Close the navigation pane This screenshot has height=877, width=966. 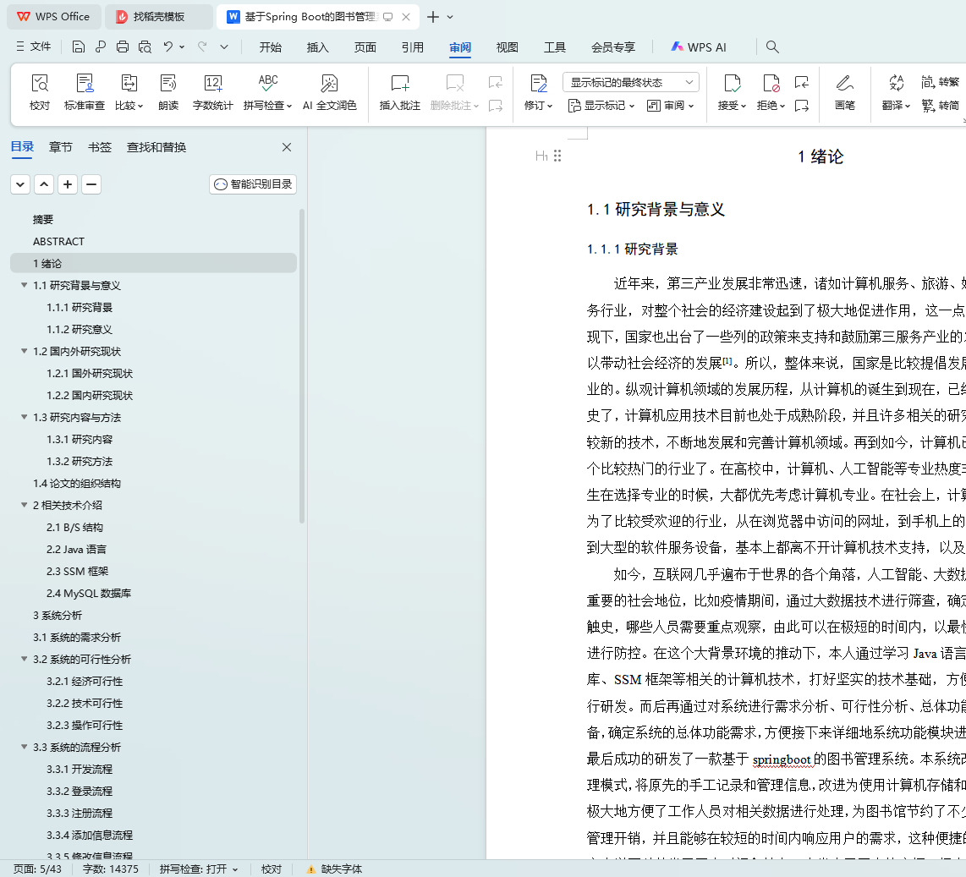[x=287, y=147]
